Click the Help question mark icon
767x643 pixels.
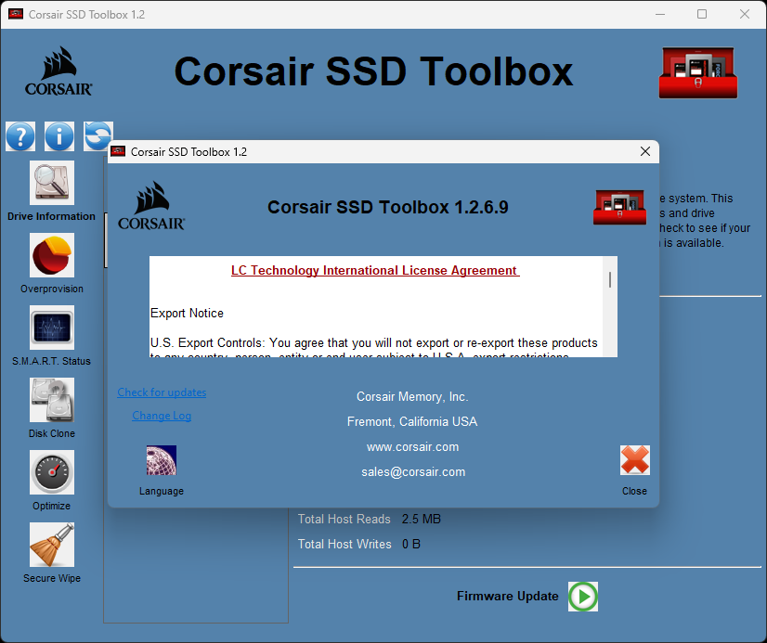tap(20, 135)
